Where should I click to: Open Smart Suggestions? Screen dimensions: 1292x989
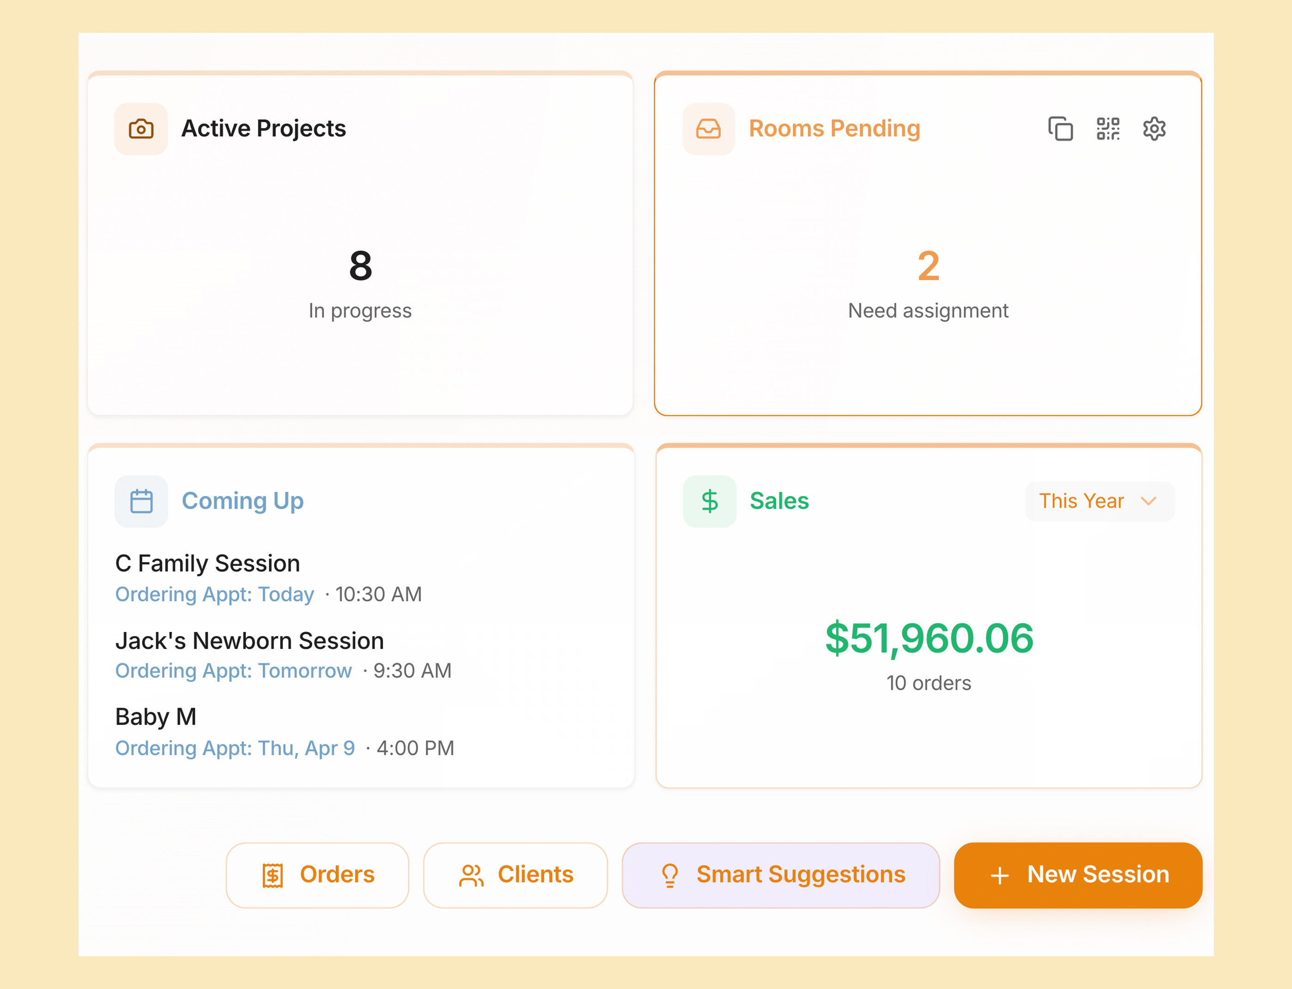point(781,875)
